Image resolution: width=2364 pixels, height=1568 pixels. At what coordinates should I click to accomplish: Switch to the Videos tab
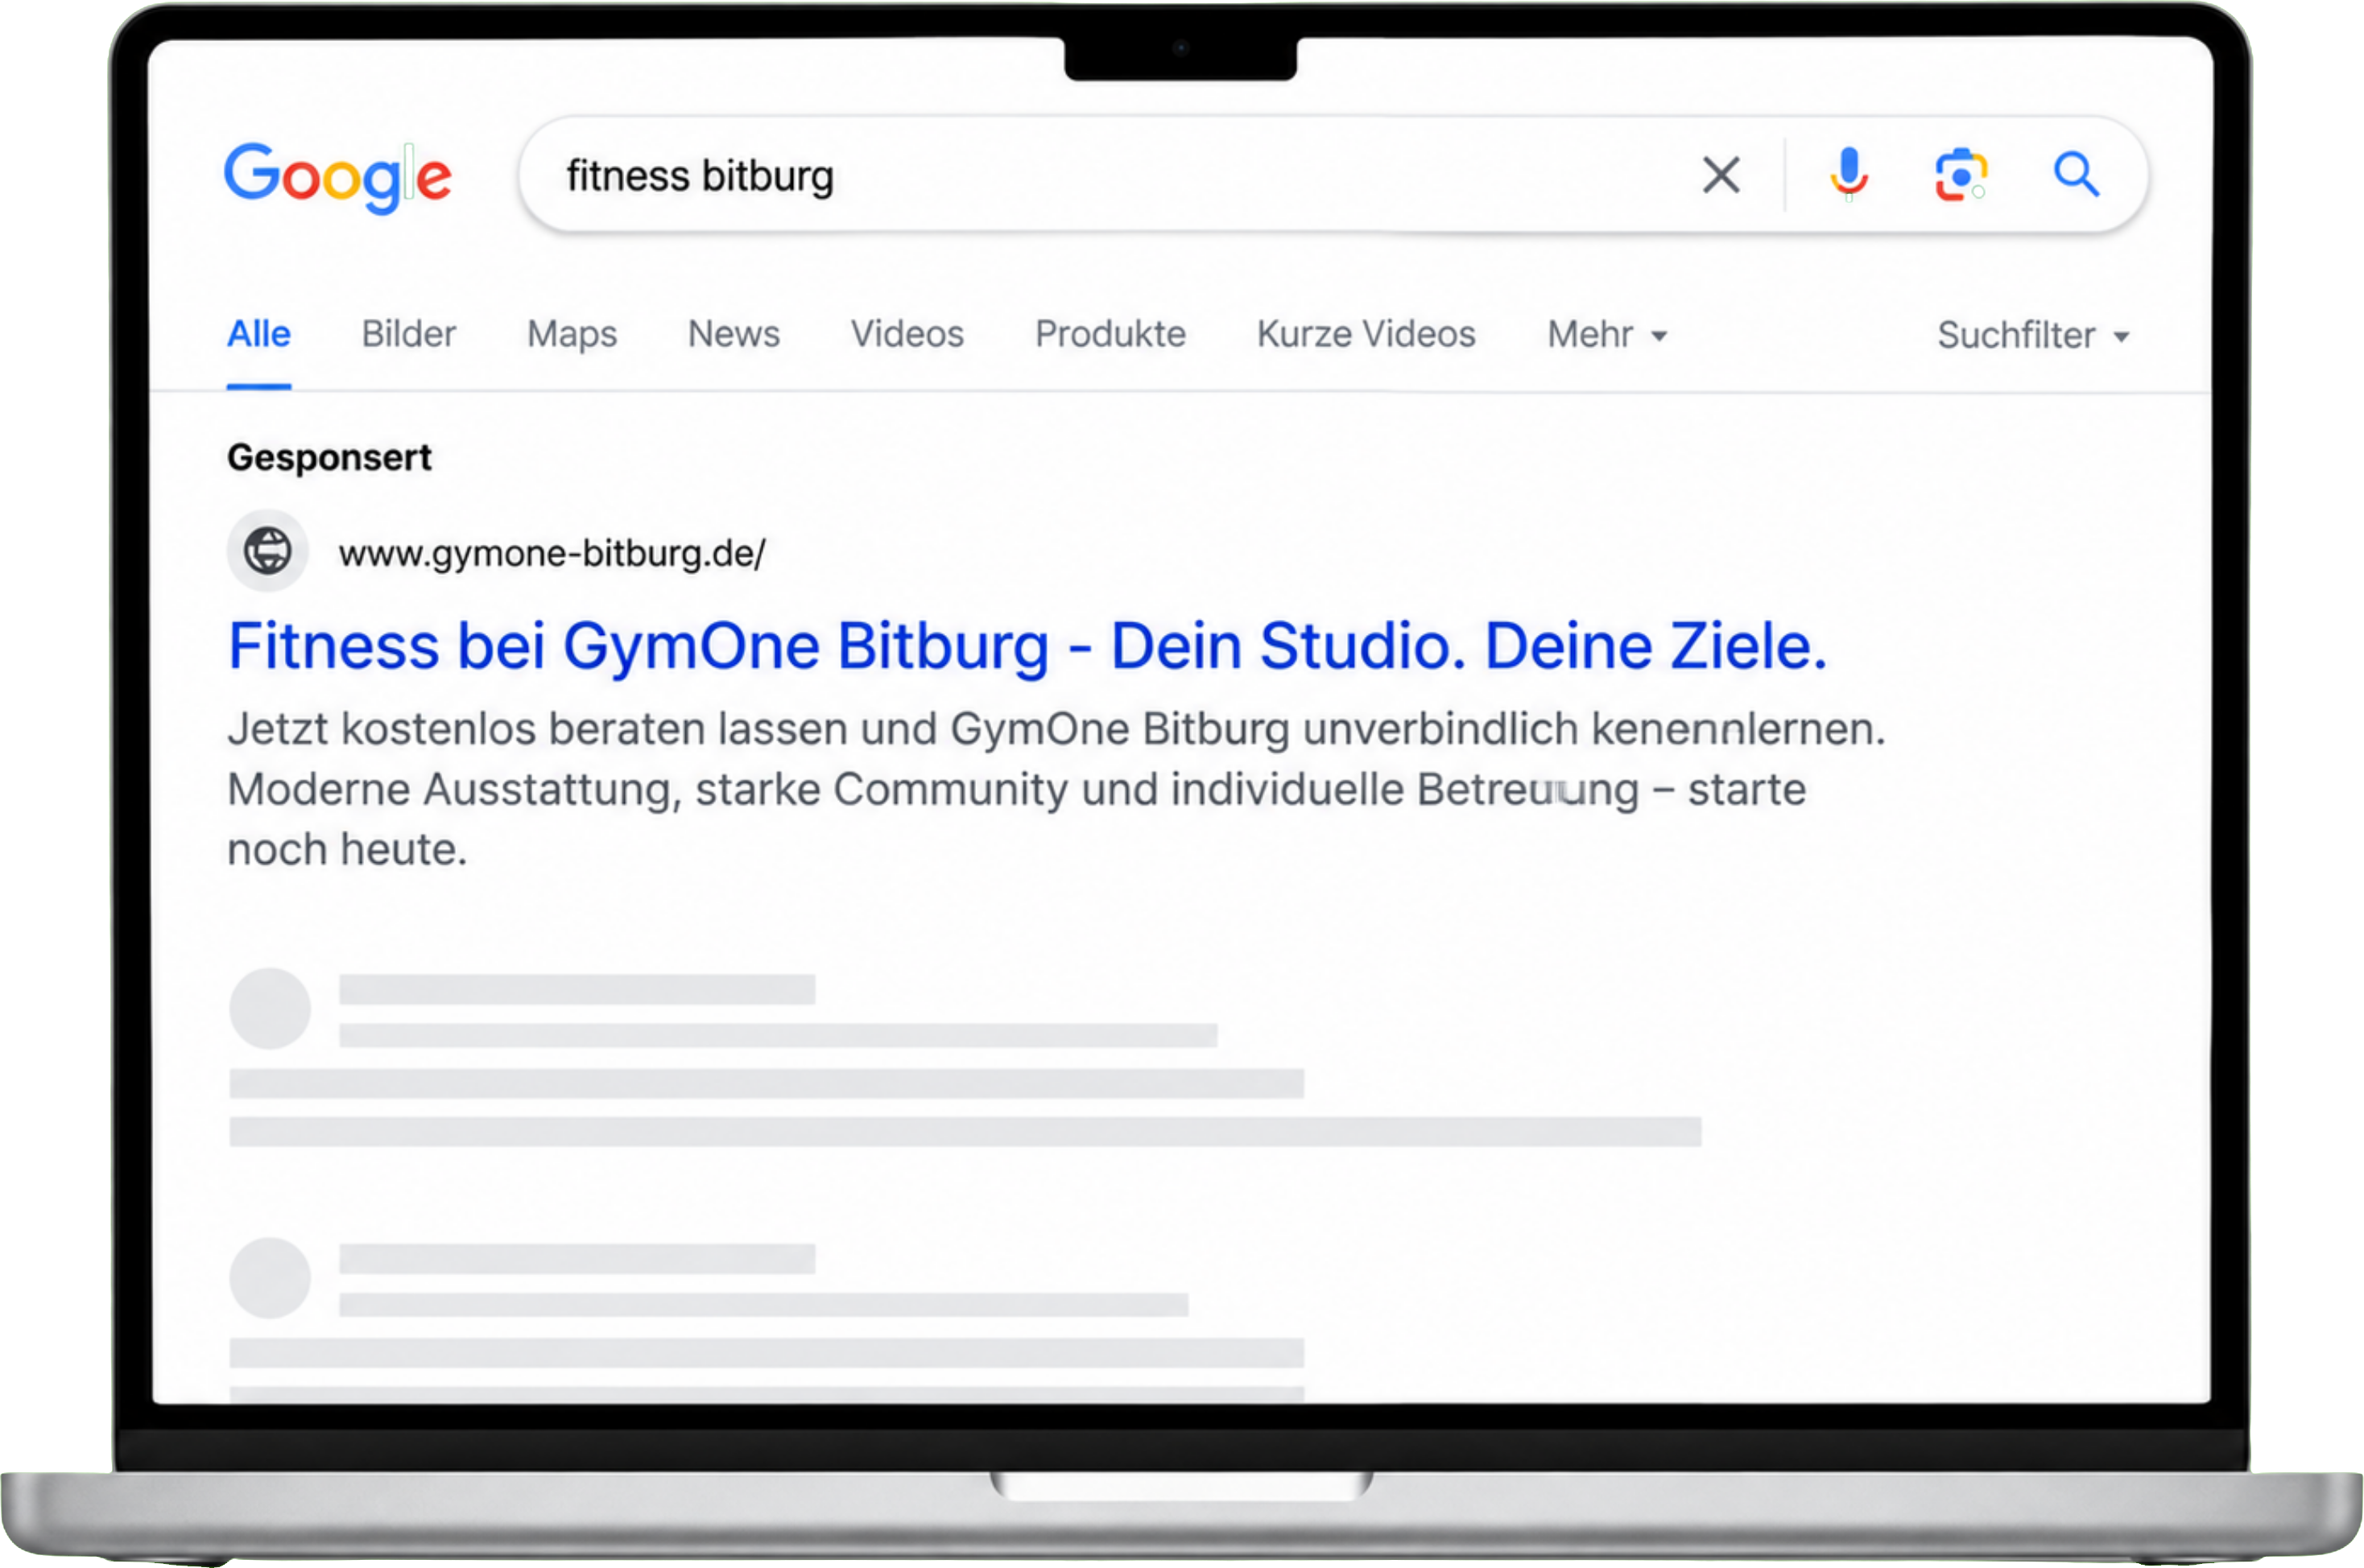907,334
